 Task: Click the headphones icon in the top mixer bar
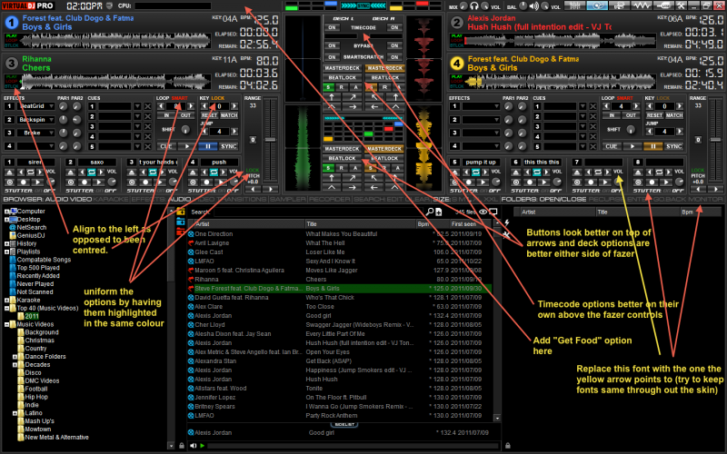[473, 6]
